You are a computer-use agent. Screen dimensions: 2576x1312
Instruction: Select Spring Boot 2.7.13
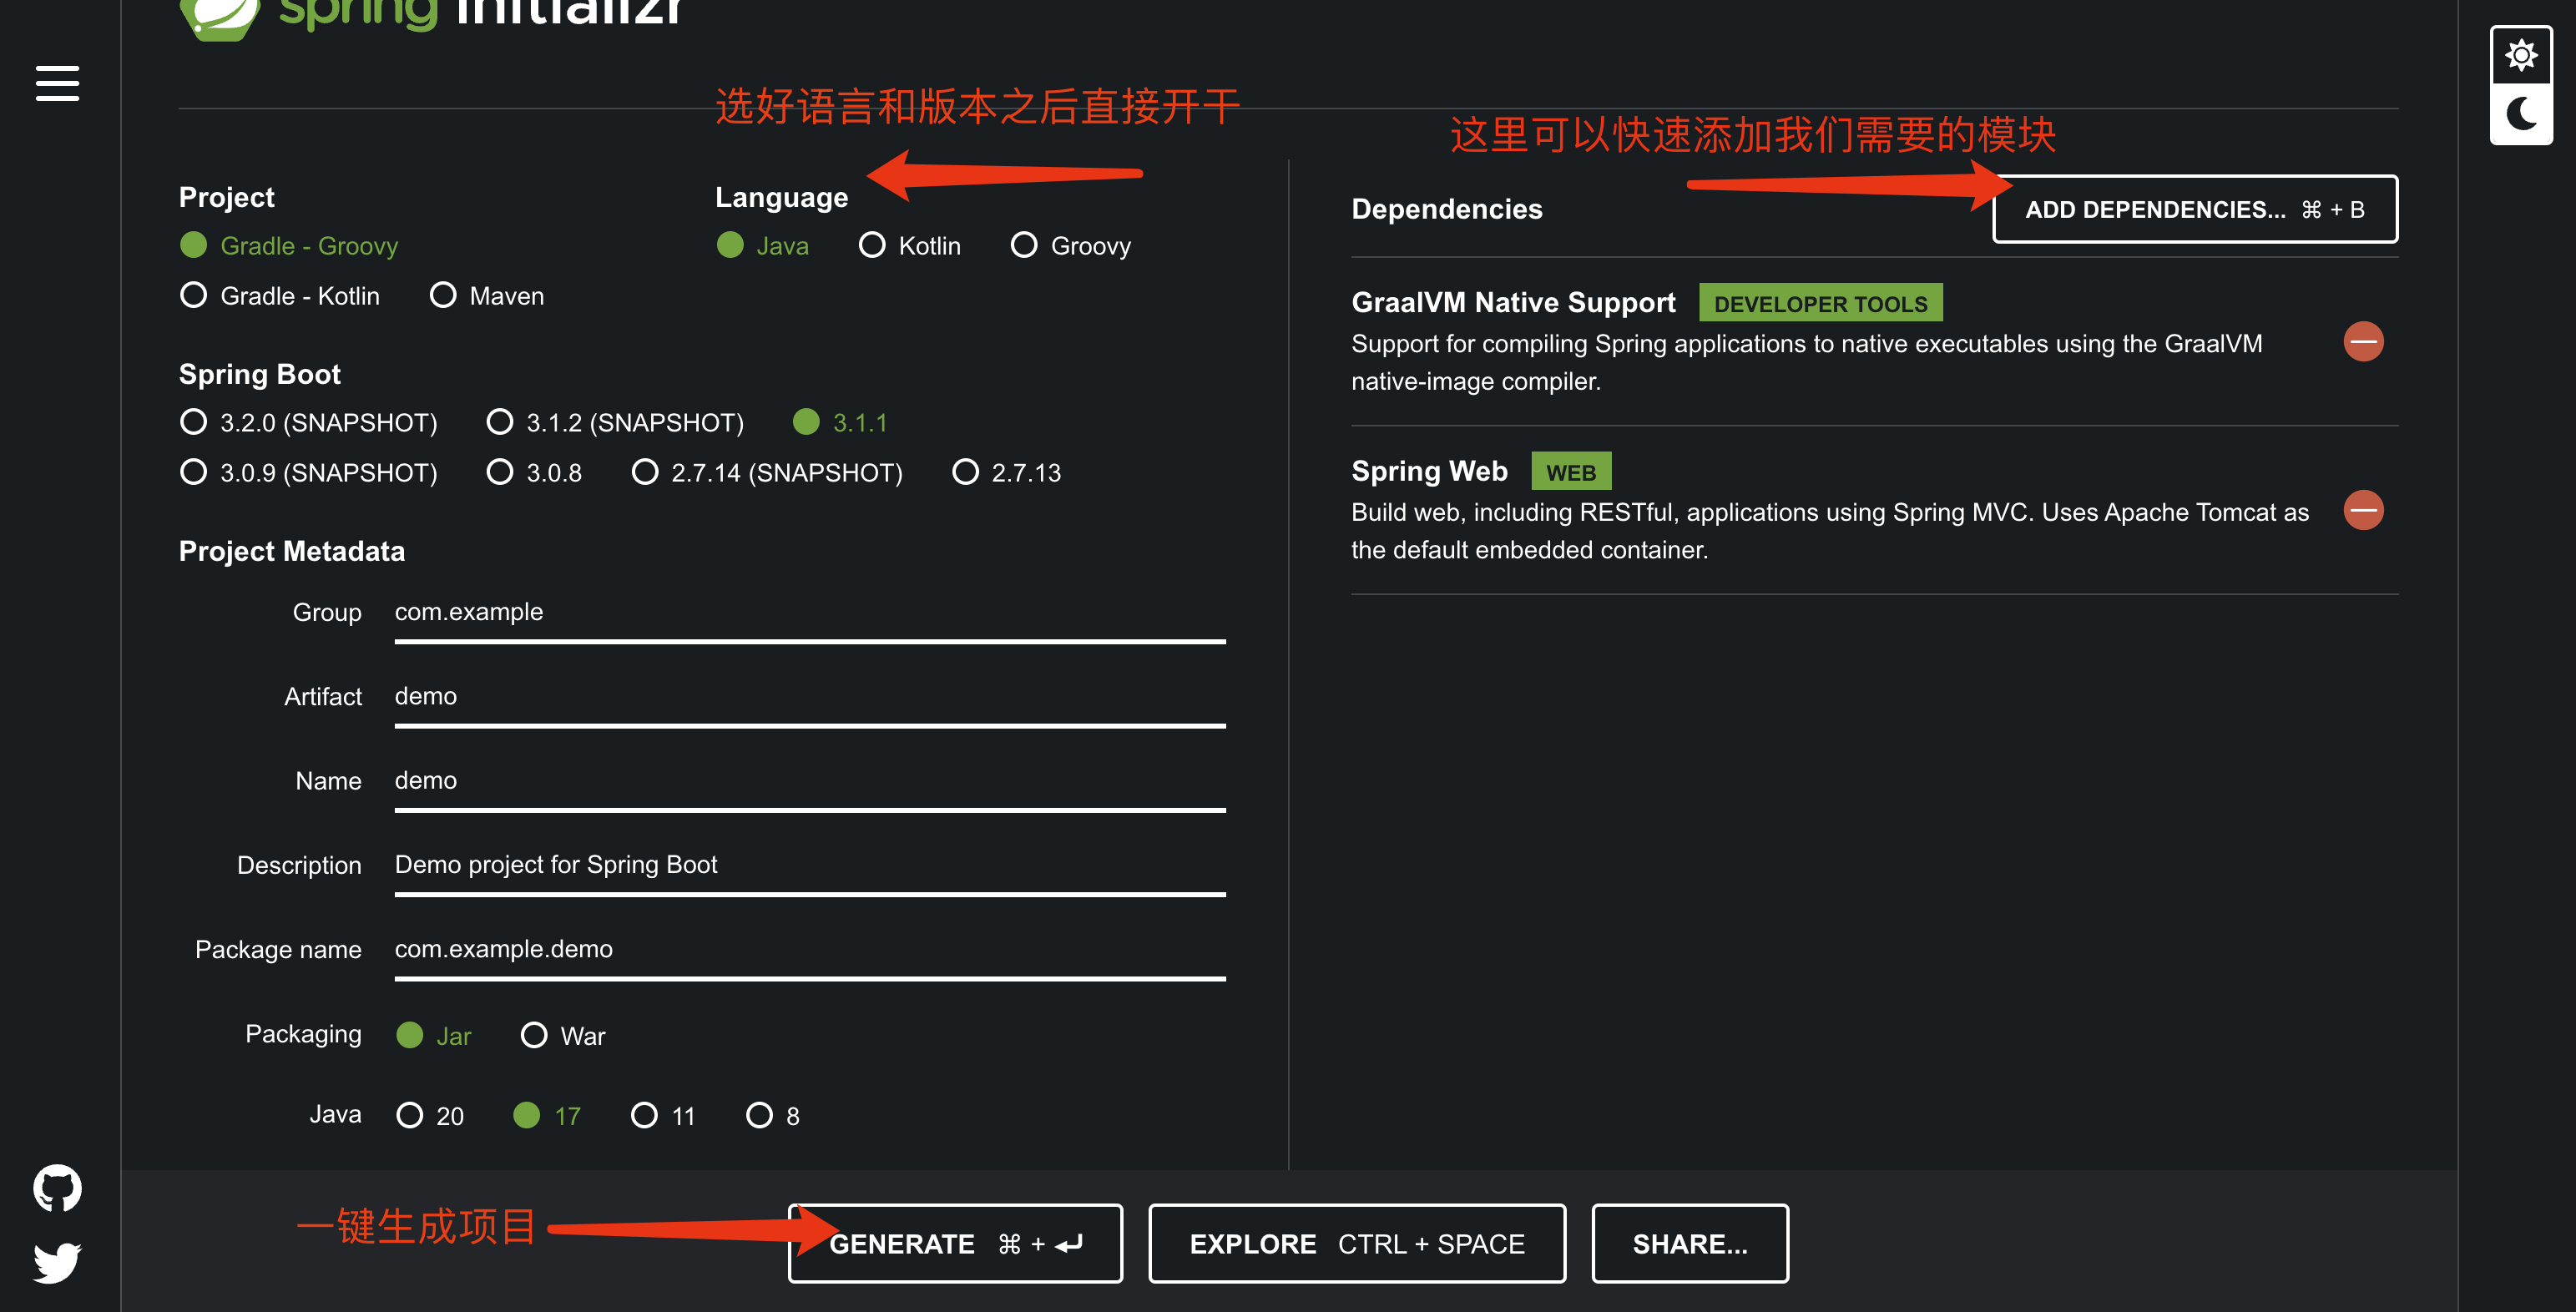pos(1007,473)
